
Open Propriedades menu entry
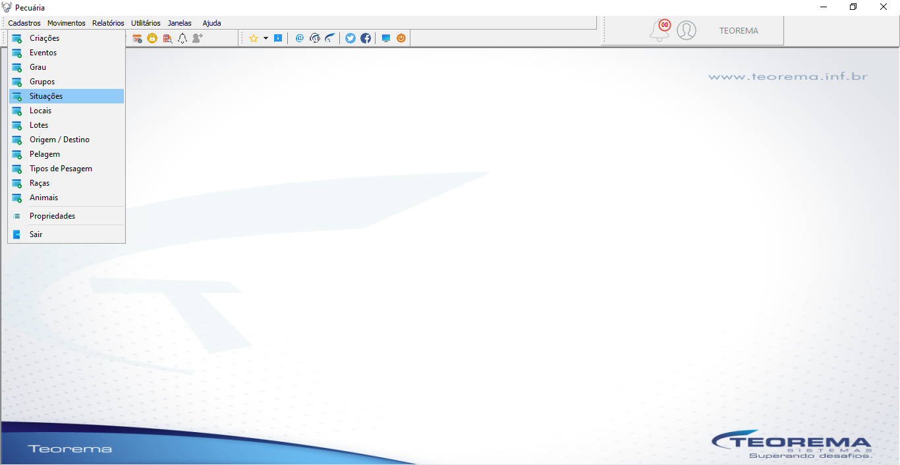point(67,216)
